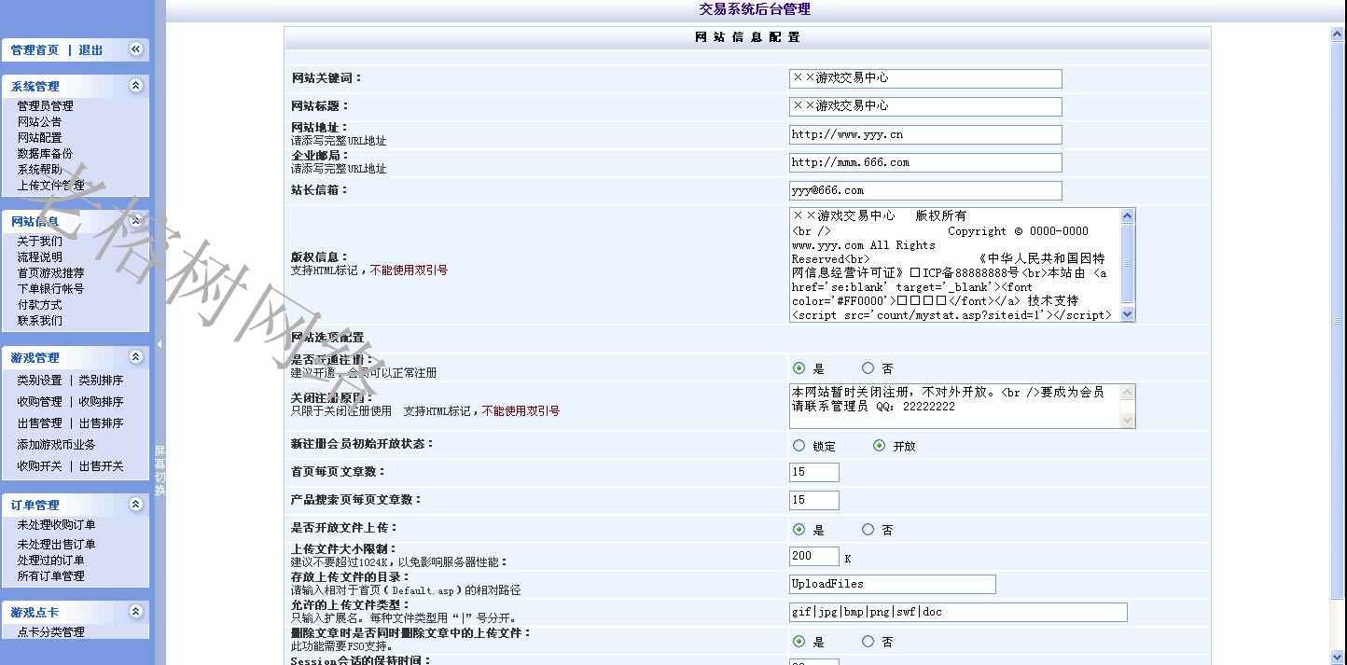Open 收购管理 link
Screen dimensions: 1347x665
pyautogui.click(x=39, y=402)
